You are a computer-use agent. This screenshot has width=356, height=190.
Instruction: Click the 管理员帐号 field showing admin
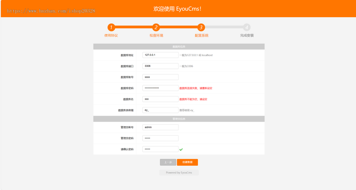coord(160,127)
